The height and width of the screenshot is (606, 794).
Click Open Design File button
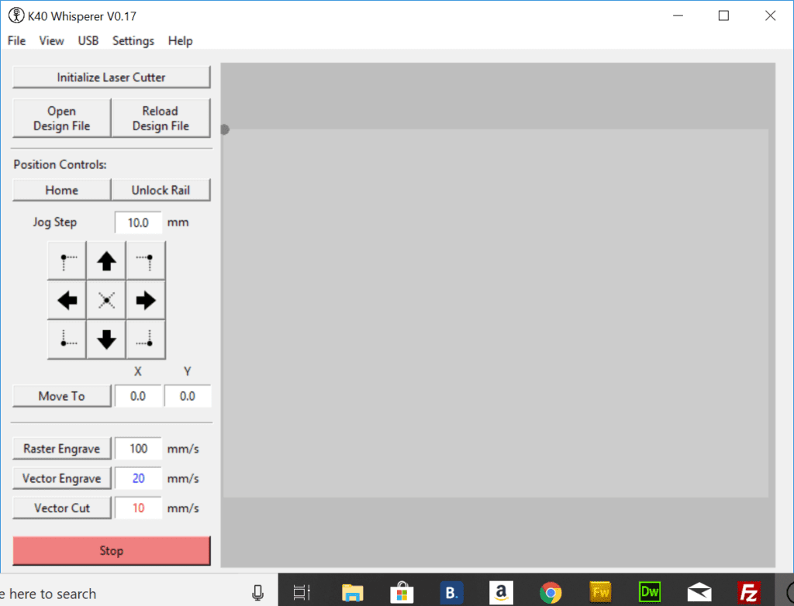pyautogui.click(x=62, y=118)
